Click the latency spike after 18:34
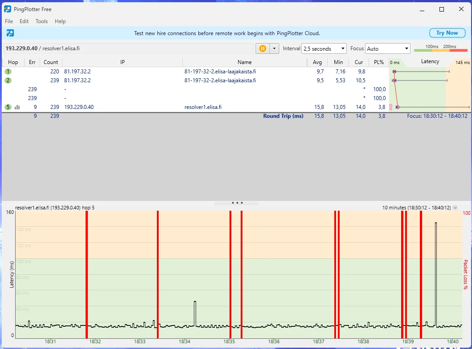Screen dimensions: 472x349 pos(195,313)
